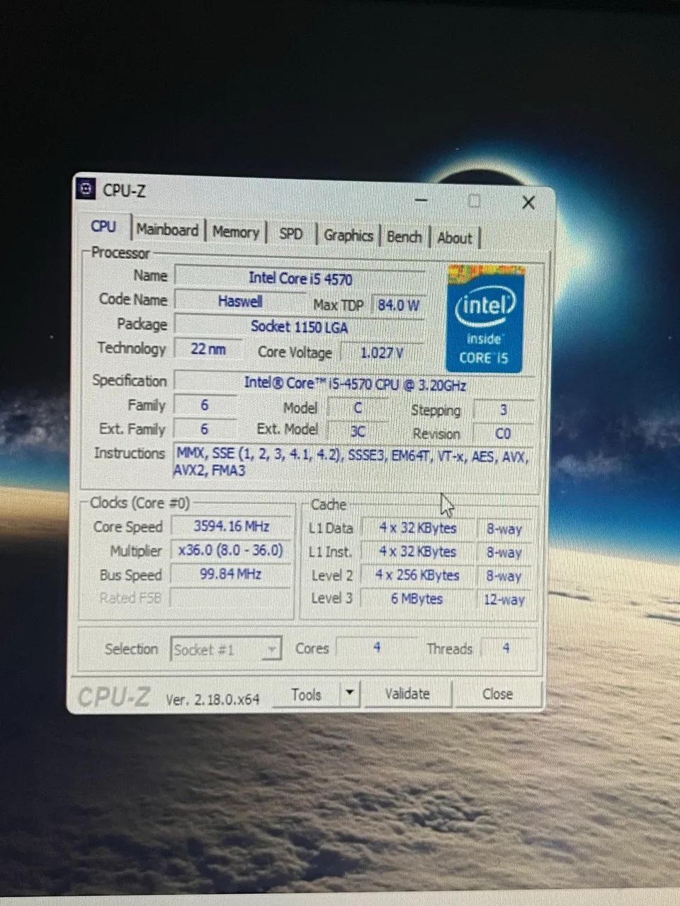Show the About tab
The image size is (680, 906).
pos(454,239)
